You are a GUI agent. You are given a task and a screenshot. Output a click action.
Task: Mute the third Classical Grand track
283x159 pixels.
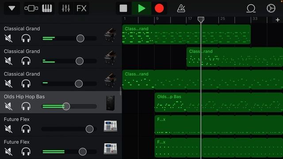[x=8, y=84]
